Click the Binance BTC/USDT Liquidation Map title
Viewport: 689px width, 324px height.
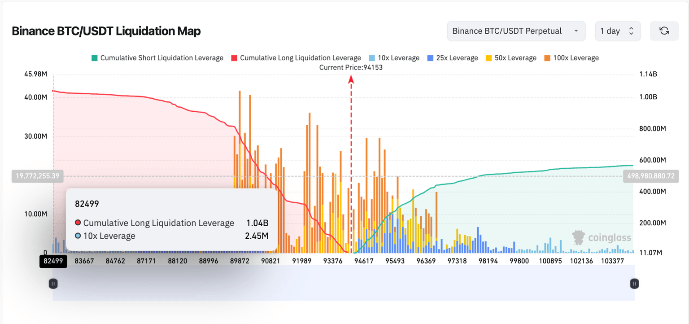[x=106, y=31]
